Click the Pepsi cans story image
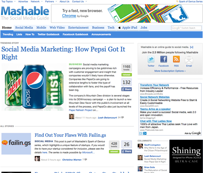 coord(34,87)
